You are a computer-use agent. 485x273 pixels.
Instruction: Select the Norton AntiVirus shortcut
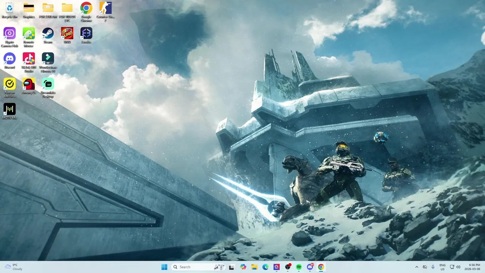(x=9, y=88)
